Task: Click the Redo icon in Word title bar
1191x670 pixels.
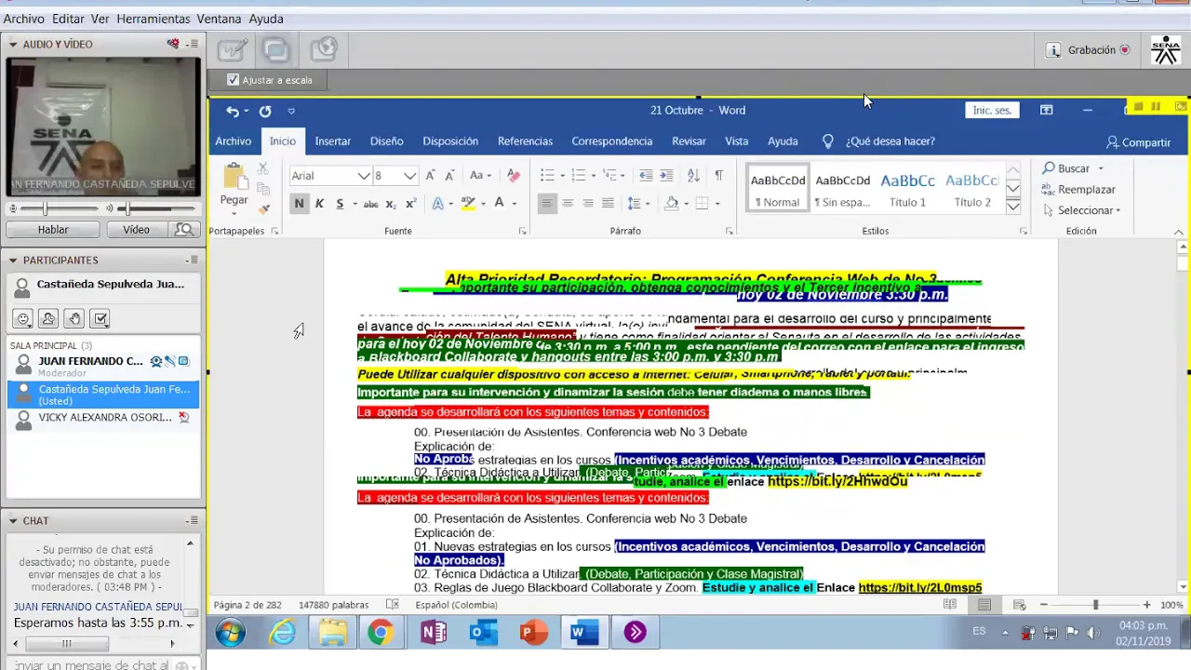Action: pyautogui.click(x=265, y=111)
